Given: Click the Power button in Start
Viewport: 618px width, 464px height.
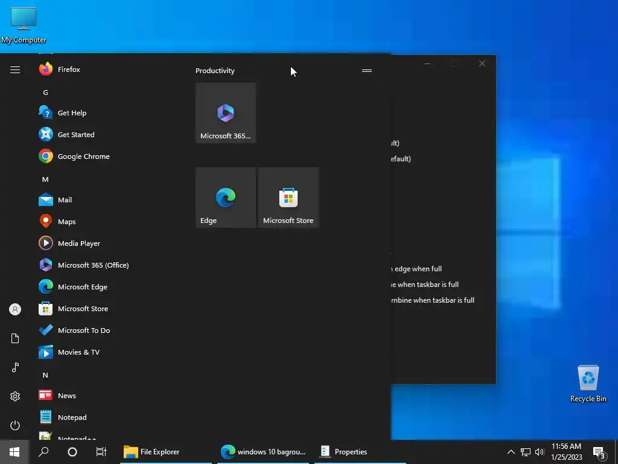Looking at the screenshot, I should pos(15,425).
